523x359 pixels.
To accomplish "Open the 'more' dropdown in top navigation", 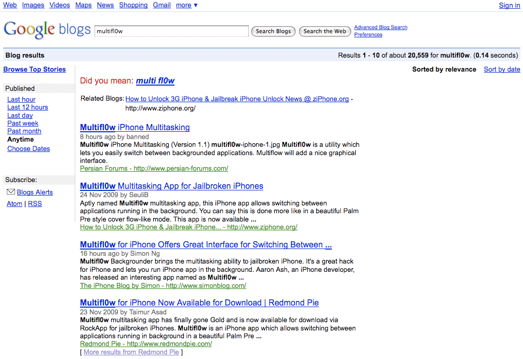I will coord(186,5).
